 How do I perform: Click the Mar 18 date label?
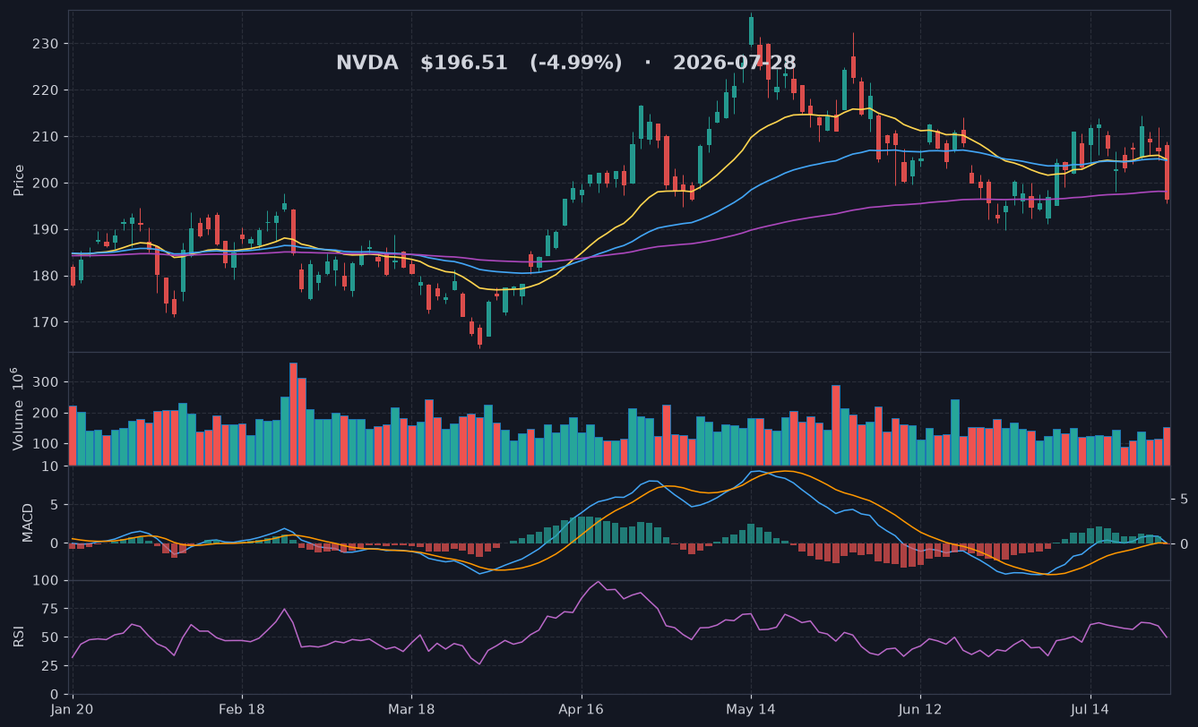411,708
